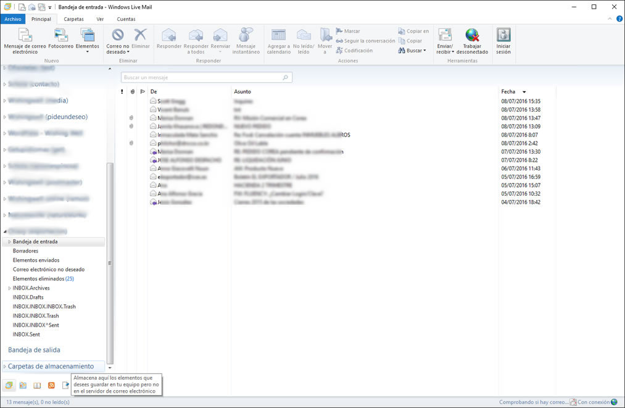This screenshot has height=408, width=625.
Task: Expand the INBOX.Archives folder
Action: tap(10, 288)
